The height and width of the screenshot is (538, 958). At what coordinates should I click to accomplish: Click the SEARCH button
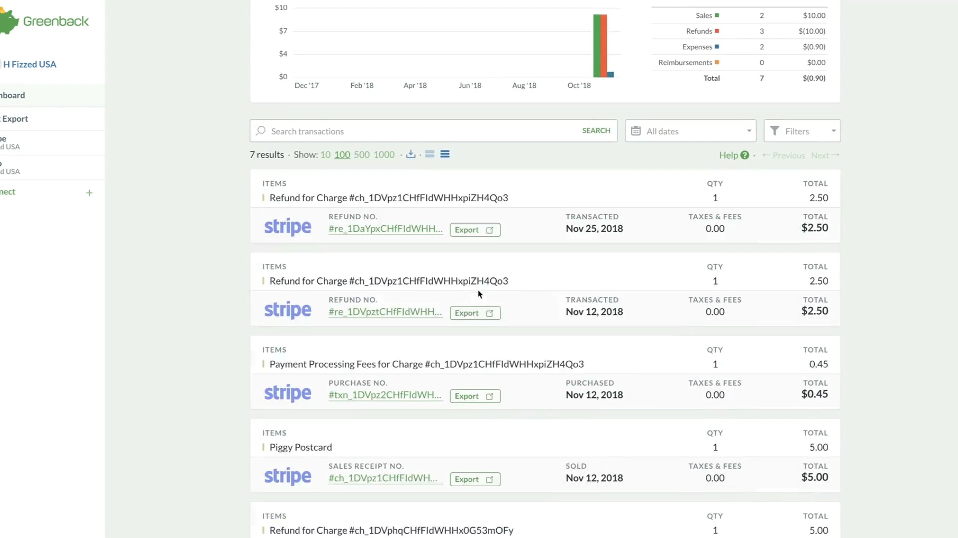tap(596, 131)
